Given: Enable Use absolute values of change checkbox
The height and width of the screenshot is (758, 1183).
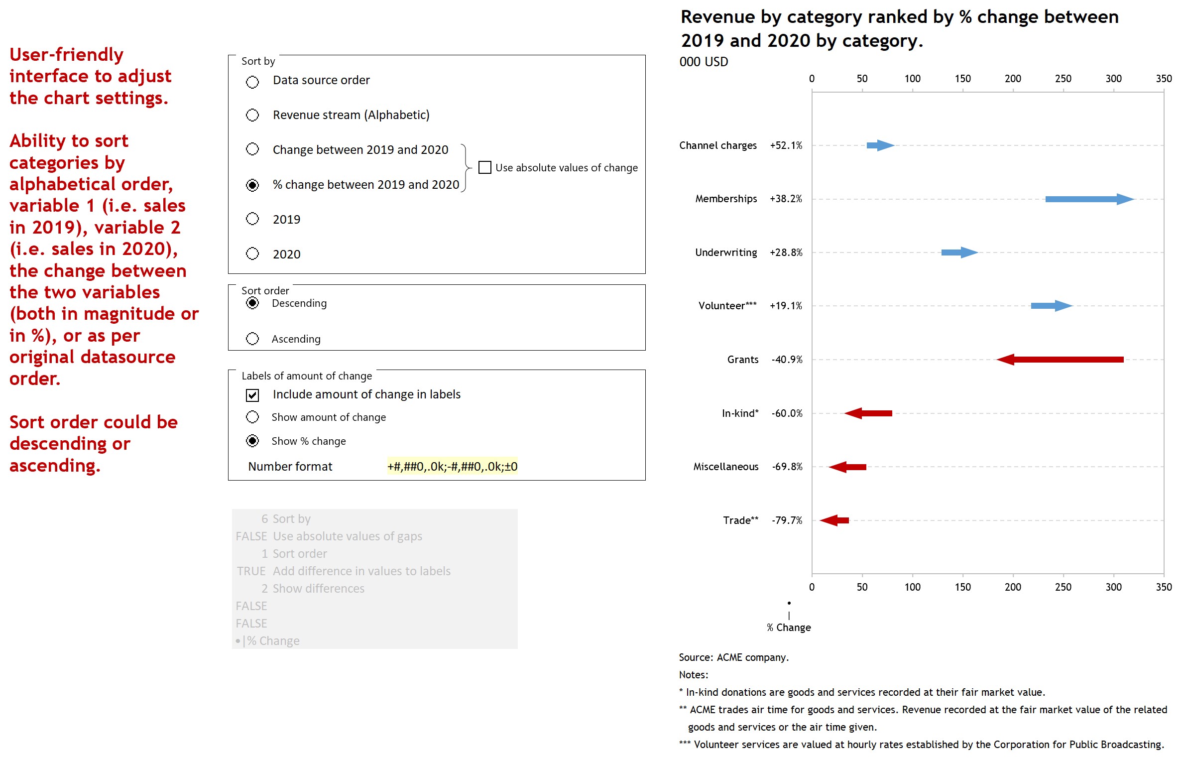Looking at the screenshot, I should pos(484,167).
